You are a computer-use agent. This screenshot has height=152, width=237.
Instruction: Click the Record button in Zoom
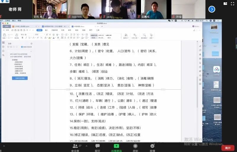pos(135,147)
